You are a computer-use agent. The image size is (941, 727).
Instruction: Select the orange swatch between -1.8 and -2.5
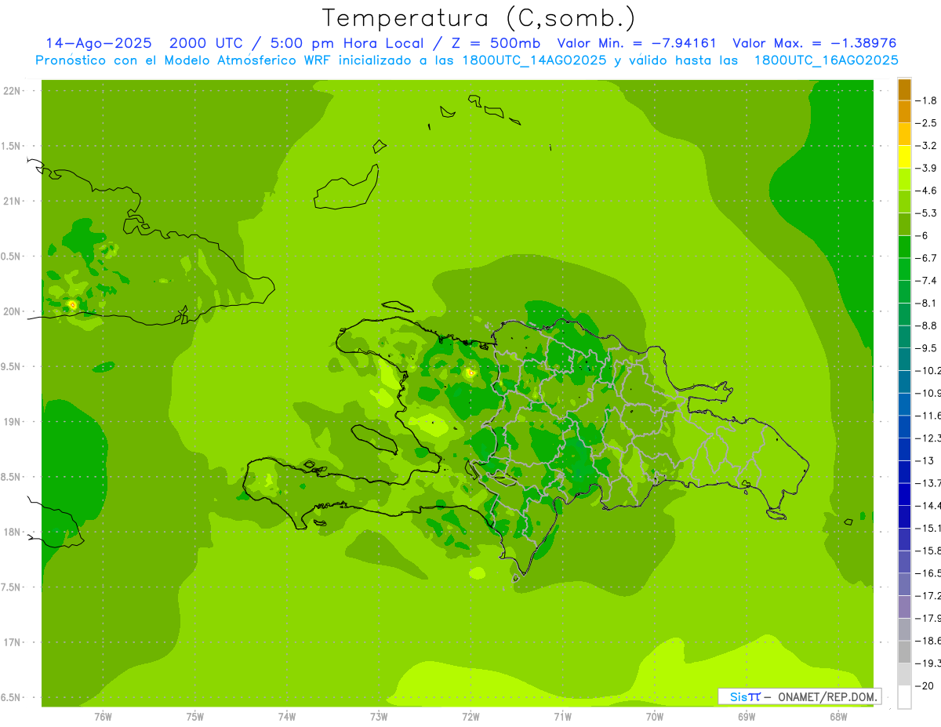click(904, 112)
